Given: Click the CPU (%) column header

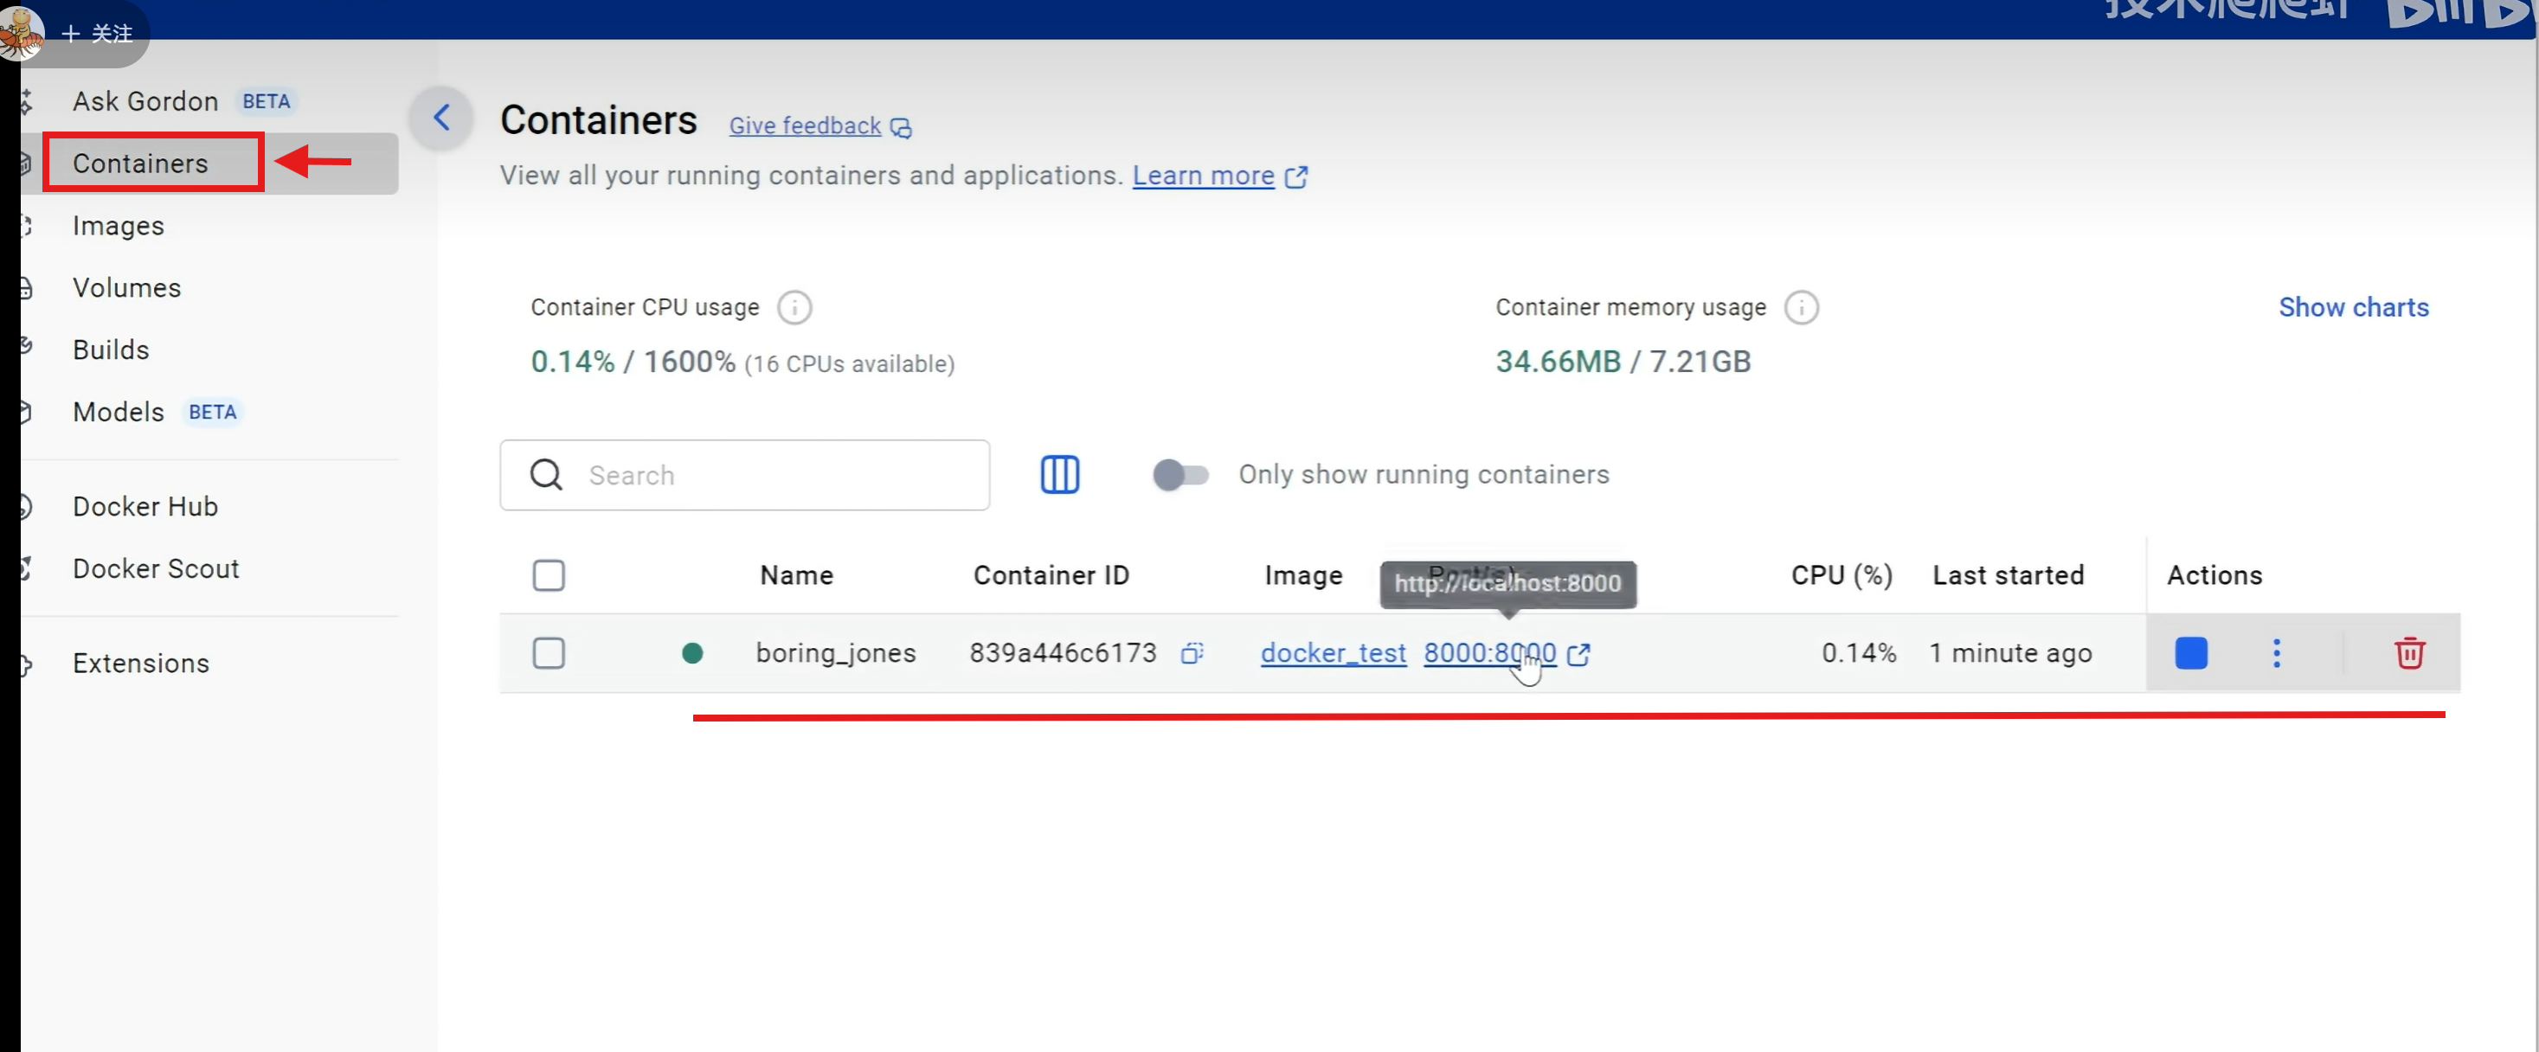Looking at the screenshot, I should tap(1842, 575).
